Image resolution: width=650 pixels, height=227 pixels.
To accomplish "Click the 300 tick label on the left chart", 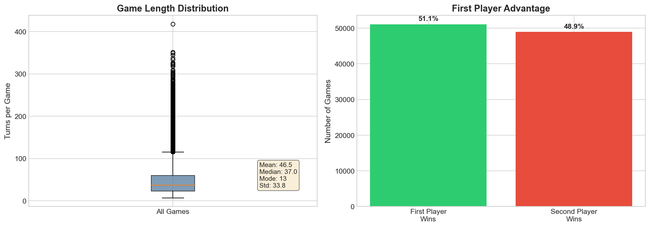I will tap(20, 74).
